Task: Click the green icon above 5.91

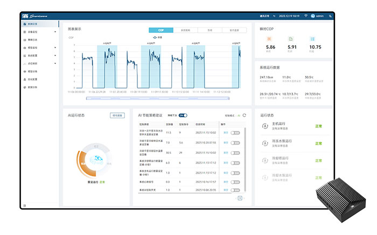Action: coord(291,39)
